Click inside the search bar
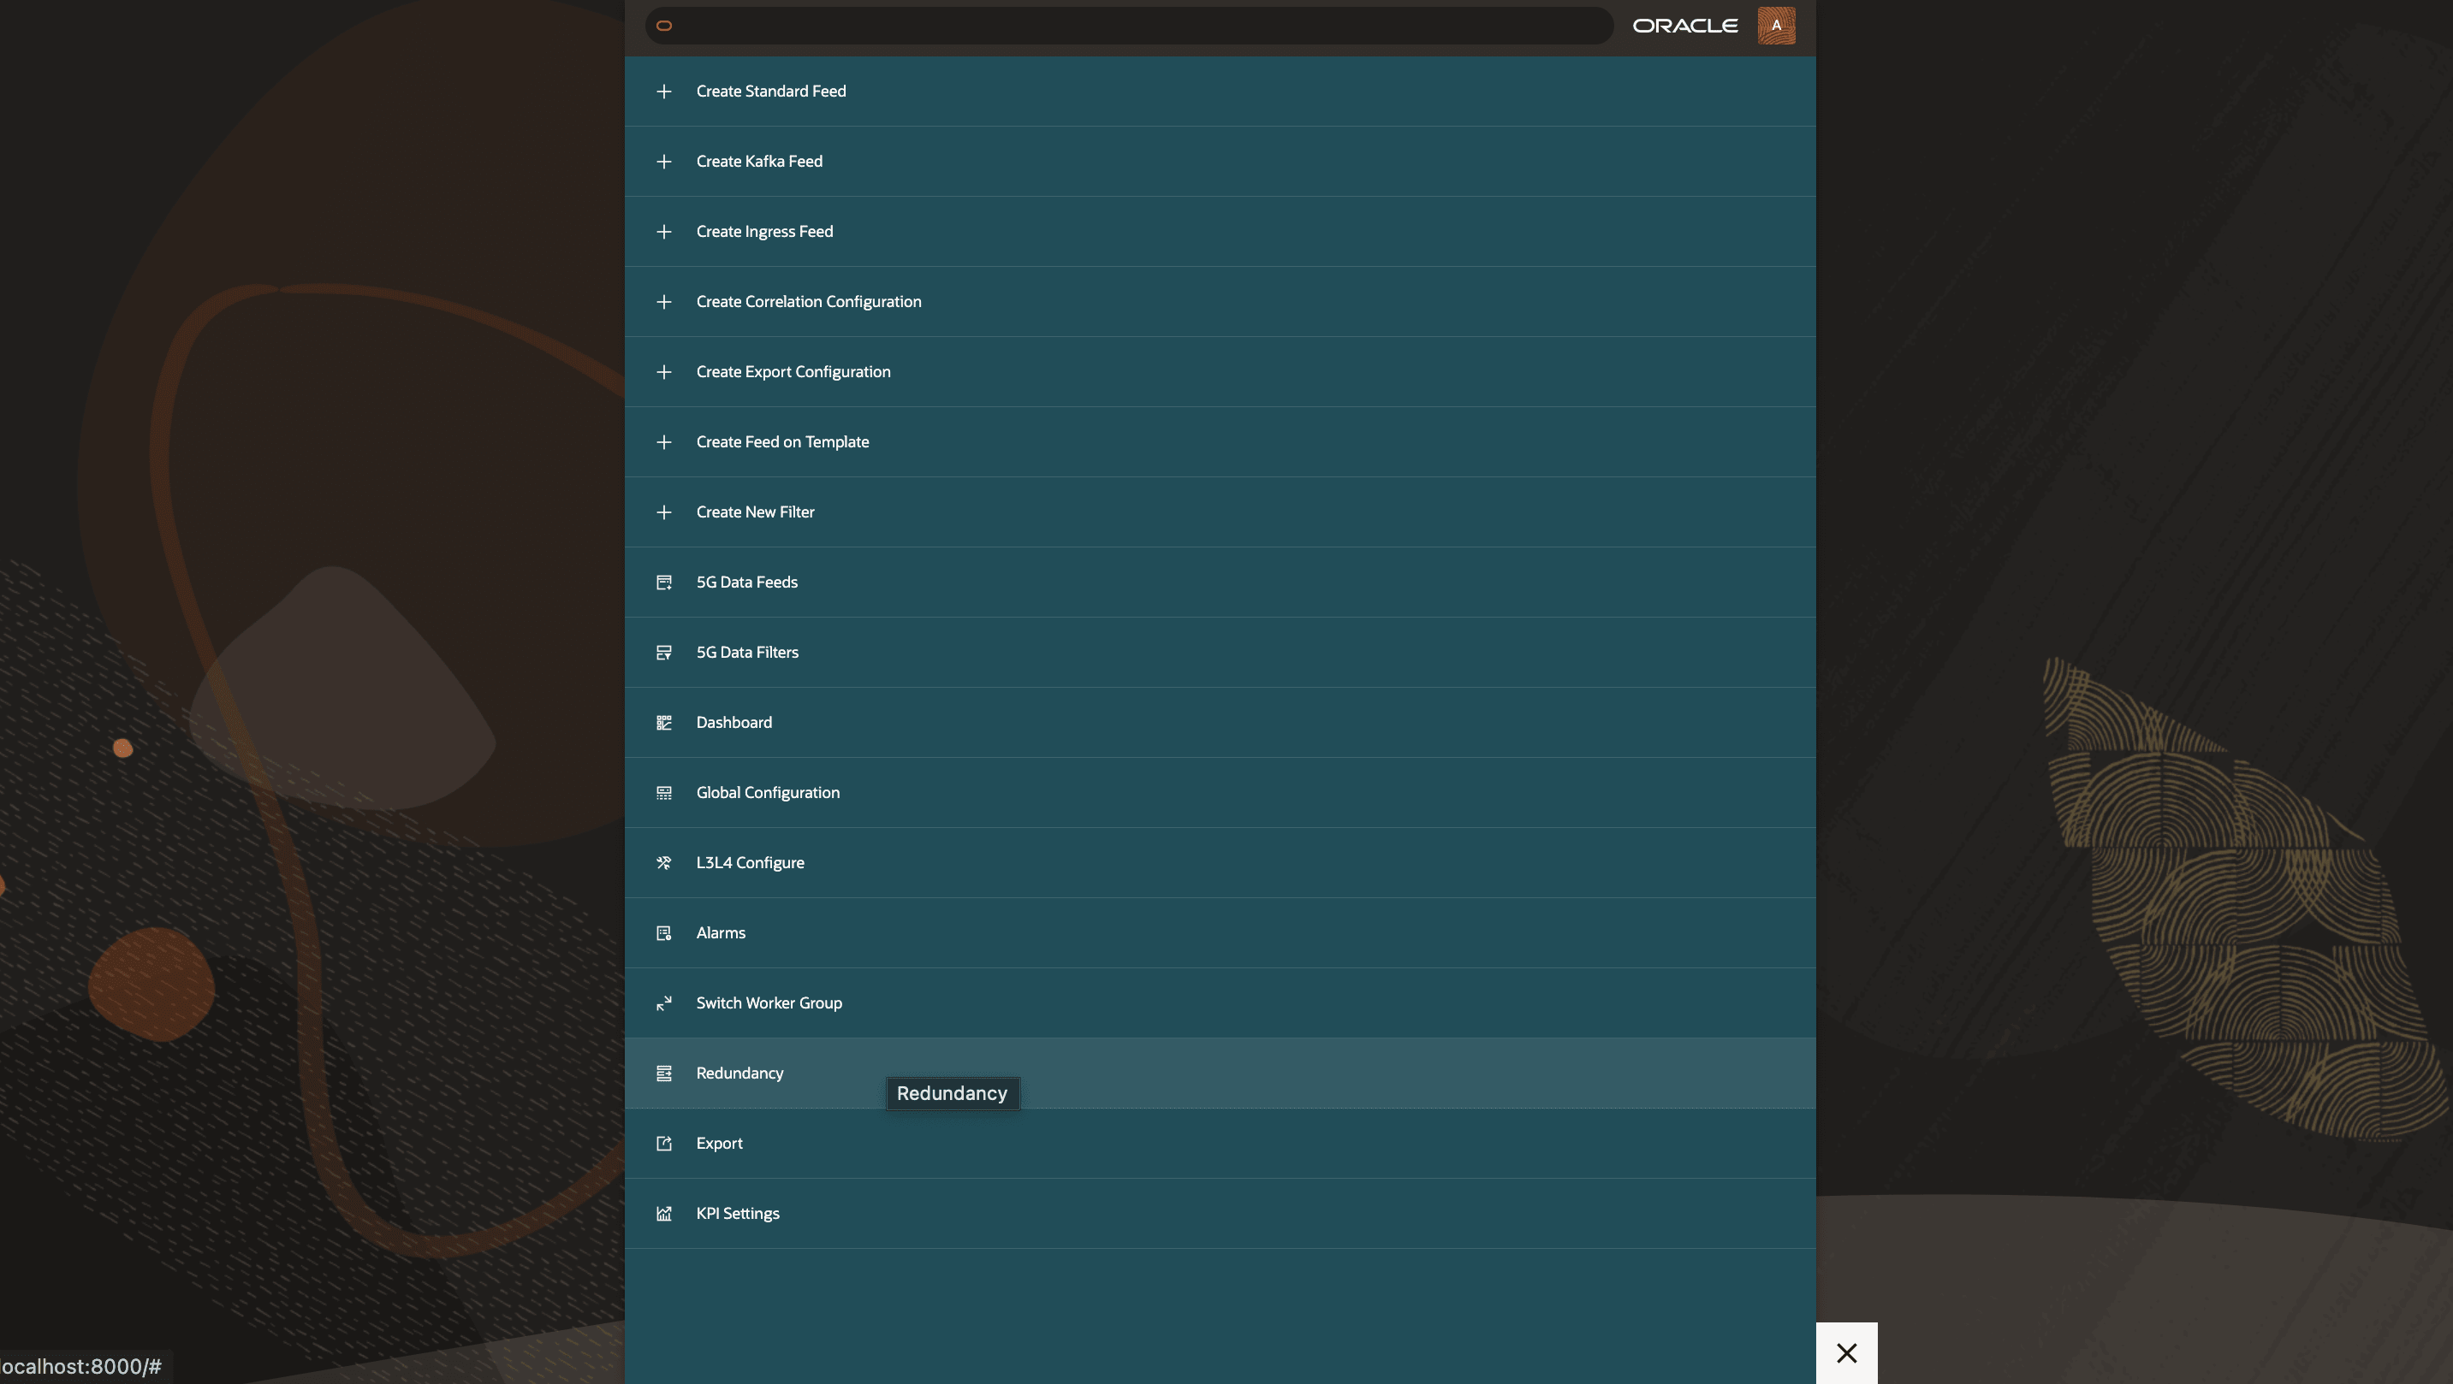 tap(1124, 26)
